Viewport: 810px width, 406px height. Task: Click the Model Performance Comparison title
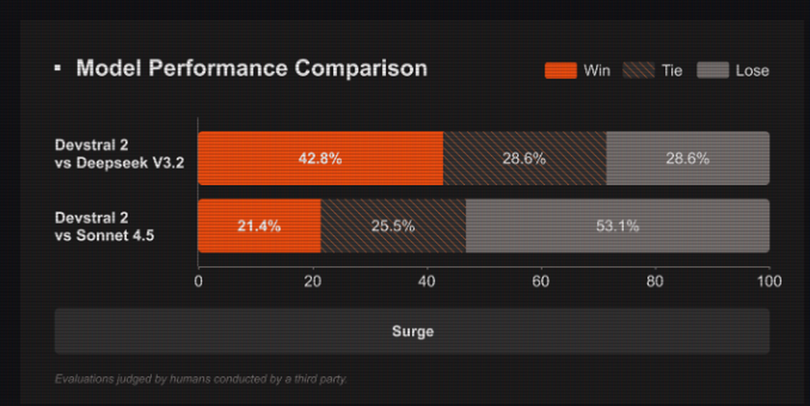click(x=251, y=68)
